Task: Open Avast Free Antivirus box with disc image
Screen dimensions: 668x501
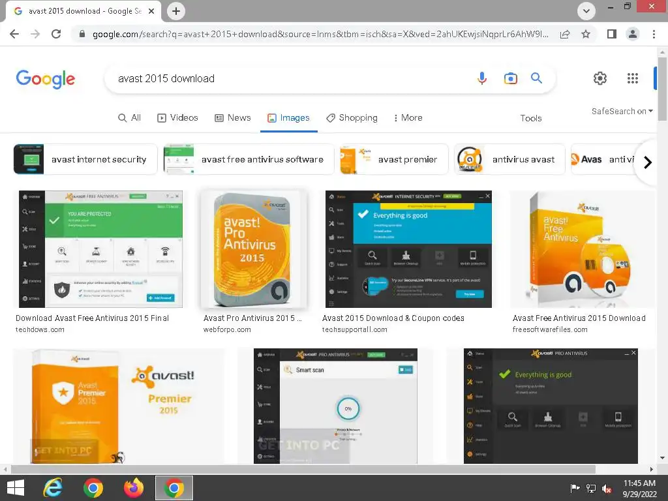Action: pyautogui.click(x=583, y=249)
